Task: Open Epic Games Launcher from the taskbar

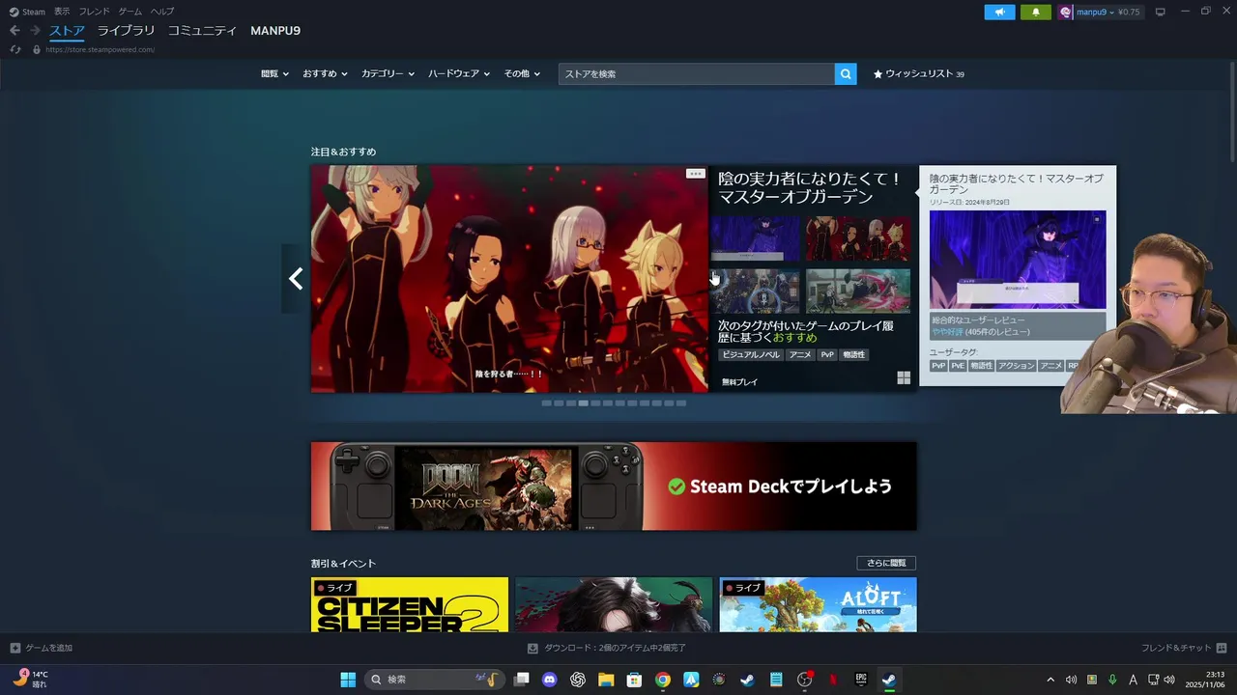Action: 861,680
